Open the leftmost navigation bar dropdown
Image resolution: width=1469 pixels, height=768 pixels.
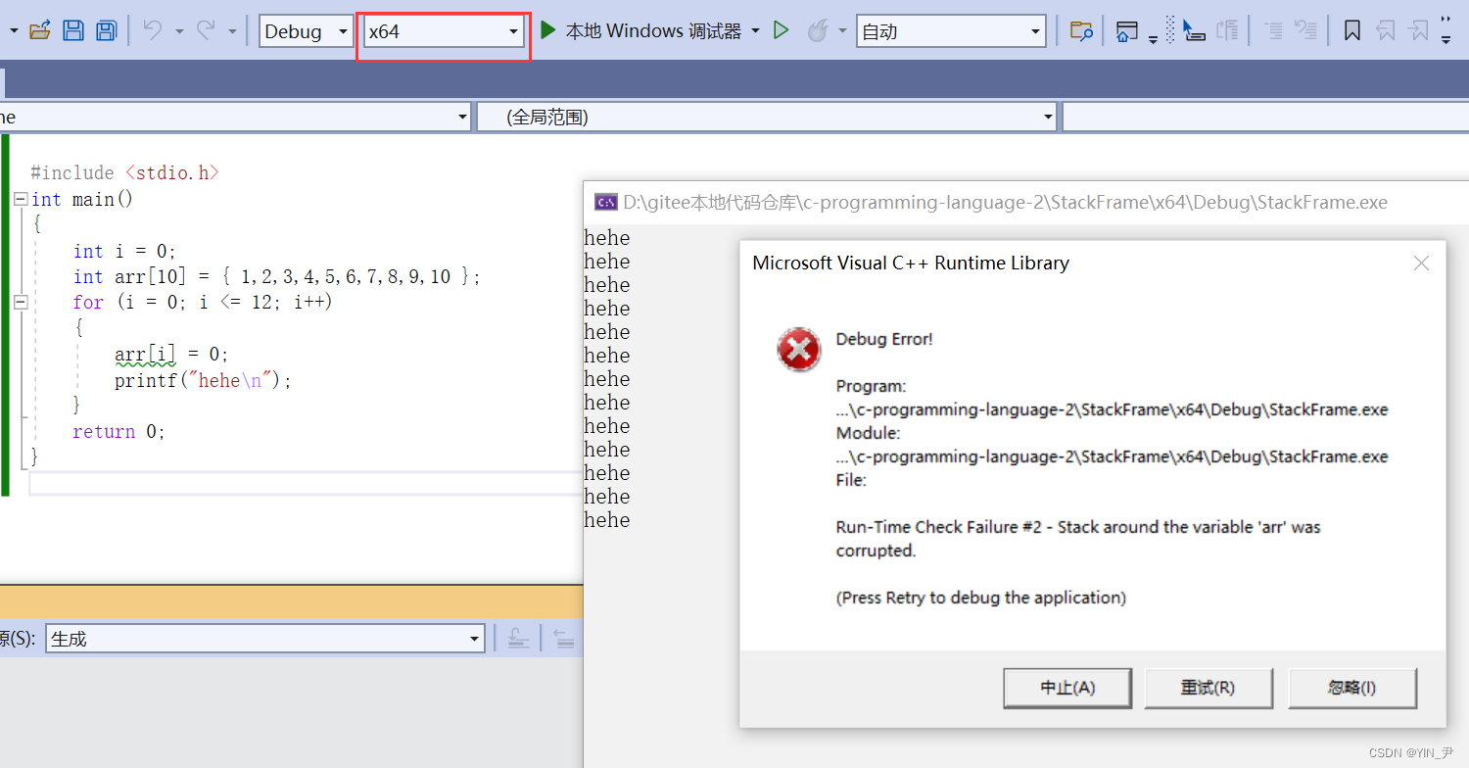235,118
